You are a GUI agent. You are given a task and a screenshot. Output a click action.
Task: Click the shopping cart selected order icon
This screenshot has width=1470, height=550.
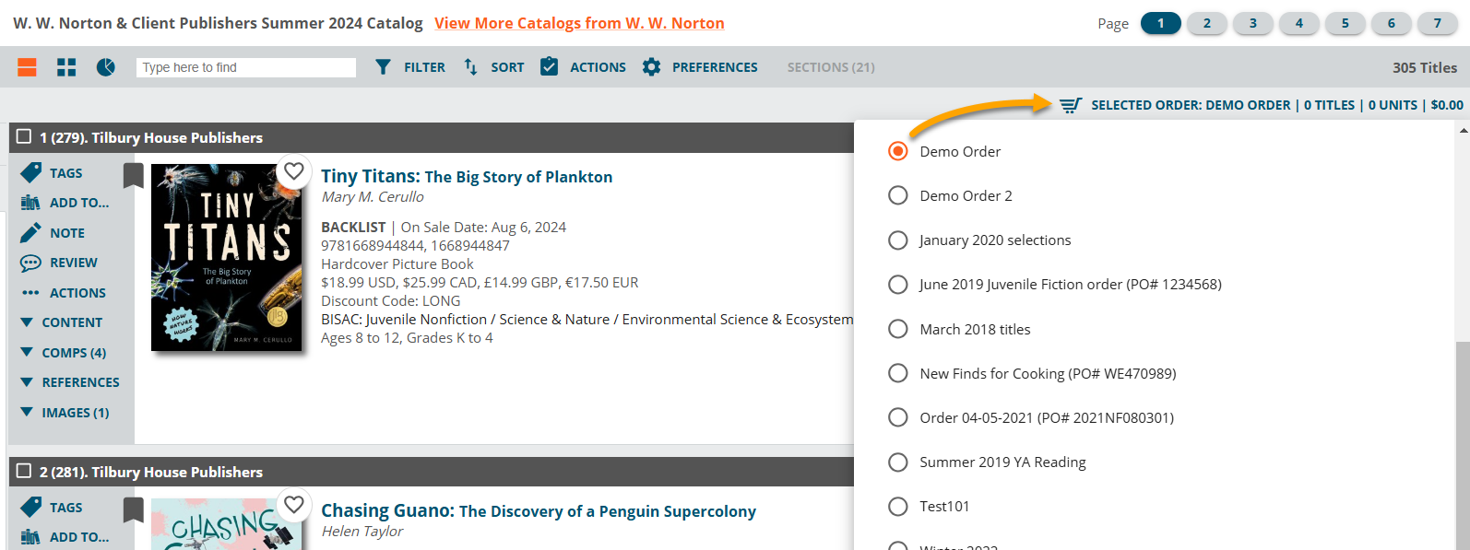1070,105
